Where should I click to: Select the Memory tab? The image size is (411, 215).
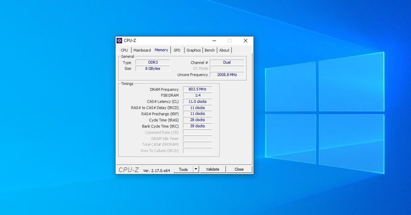(x=161, y=50)
